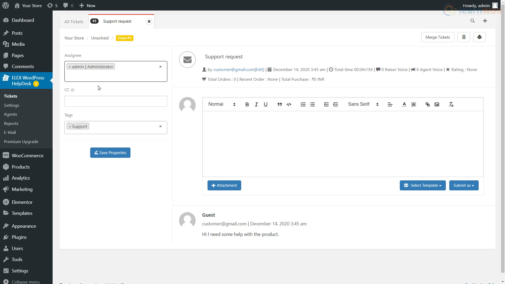Open ticket search magnifier
The image size is (505, 284).
[x=473, y=21]
